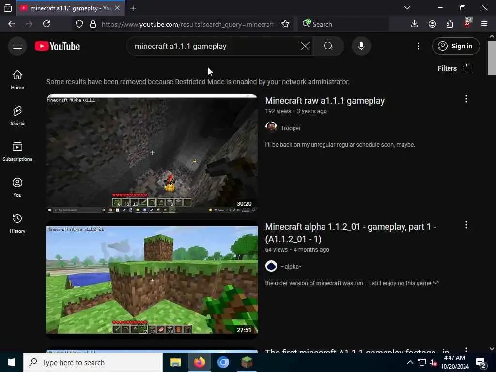Open Firefox View icon at tab strip

click(8, 8)
